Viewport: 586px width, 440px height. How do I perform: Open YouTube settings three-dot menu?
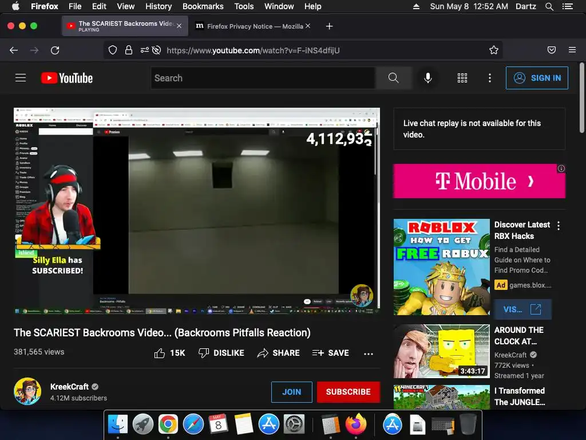[490, 78]
